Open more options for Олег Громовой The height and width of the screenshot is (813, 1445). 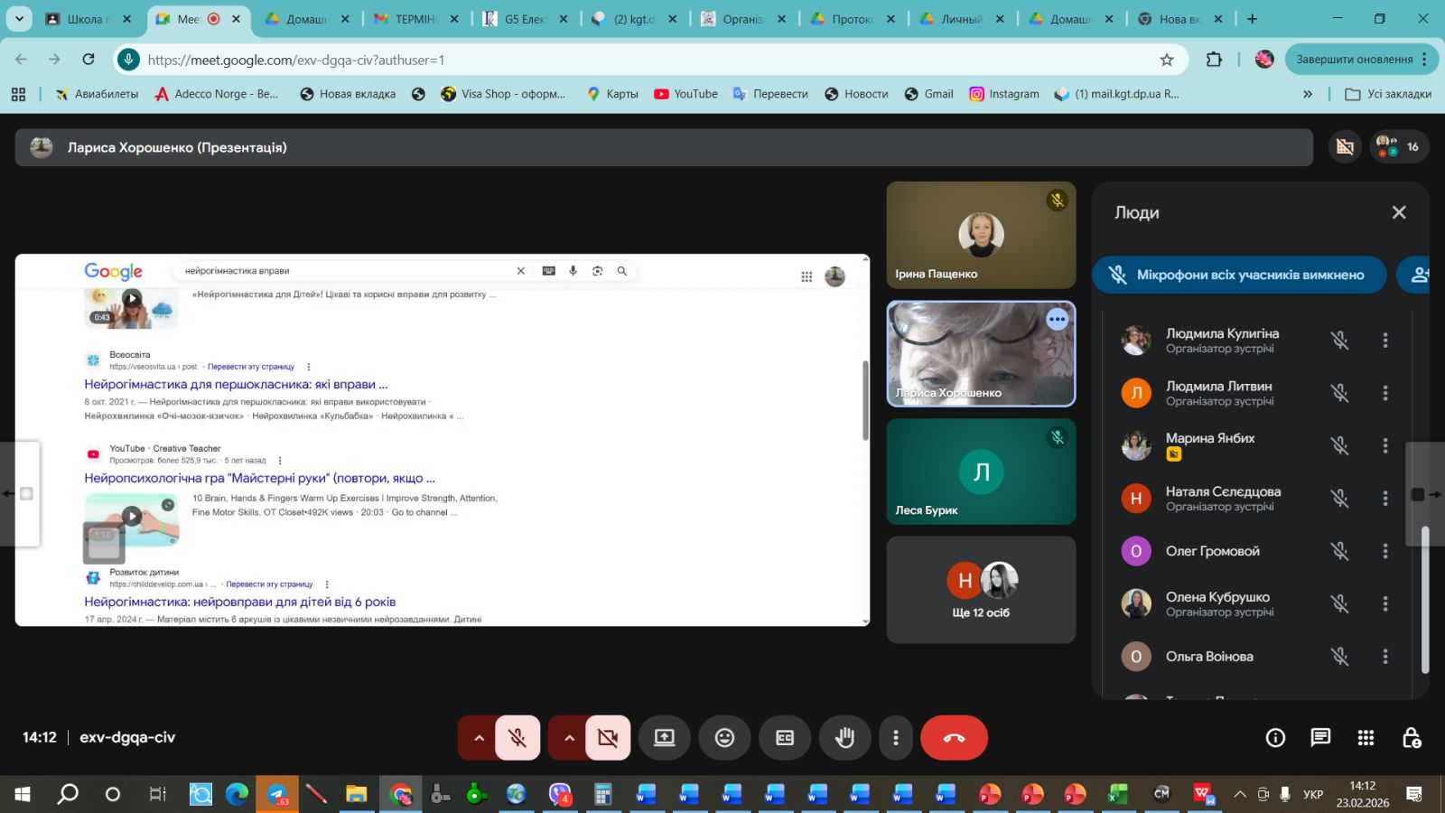1384,551
